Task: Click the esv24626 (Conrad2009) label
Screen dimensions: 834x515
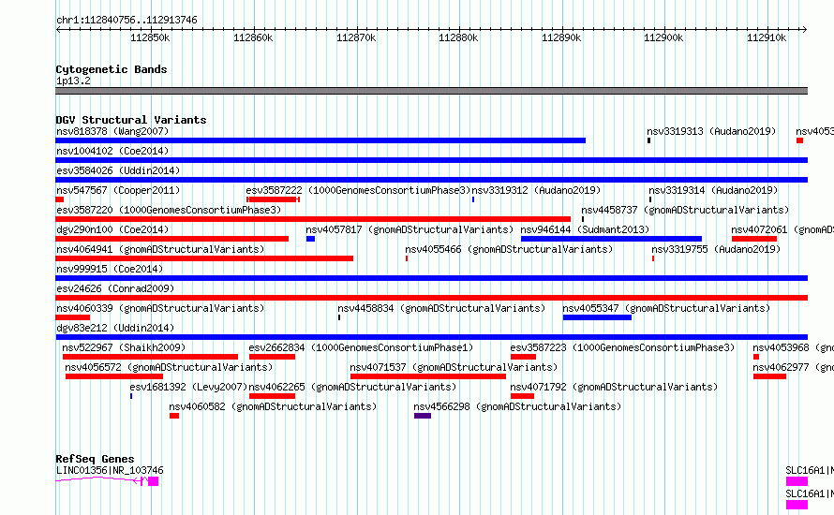Action: (115, 288)
